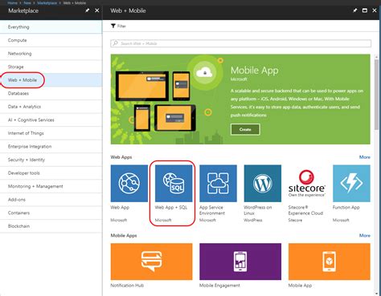Click in the Search Web + Mobile field
Image resolution: width=381 pixels, height=296 pixels.
(241, 43)
